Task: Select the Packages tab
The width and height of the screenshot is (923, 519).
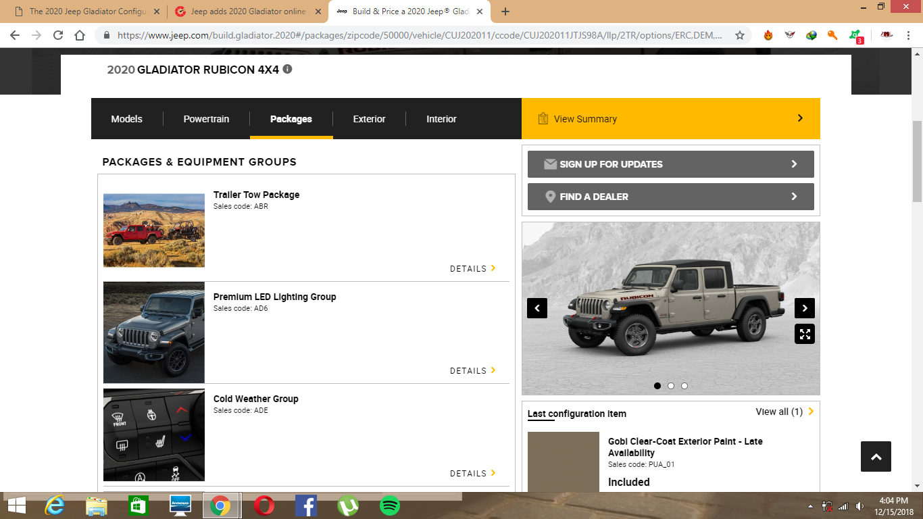Action: click(x=291, y=119)
